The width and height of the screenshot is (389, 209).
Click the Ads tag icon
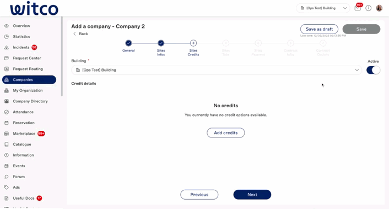point(7,188)
